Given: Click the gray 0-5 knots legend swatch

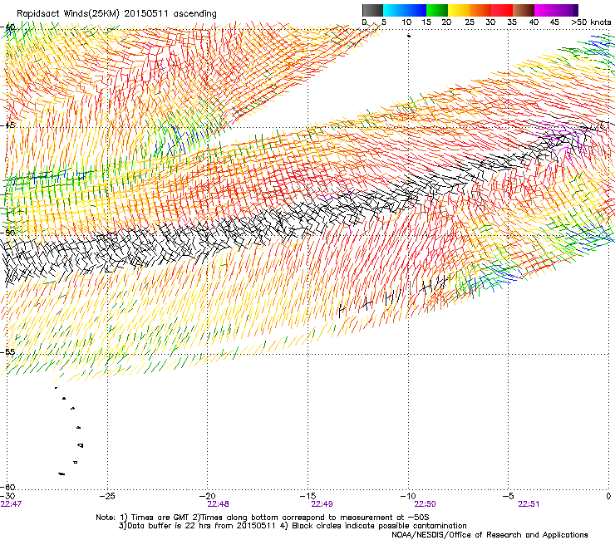Looking at the screenshot, I should tap(372, 10).
